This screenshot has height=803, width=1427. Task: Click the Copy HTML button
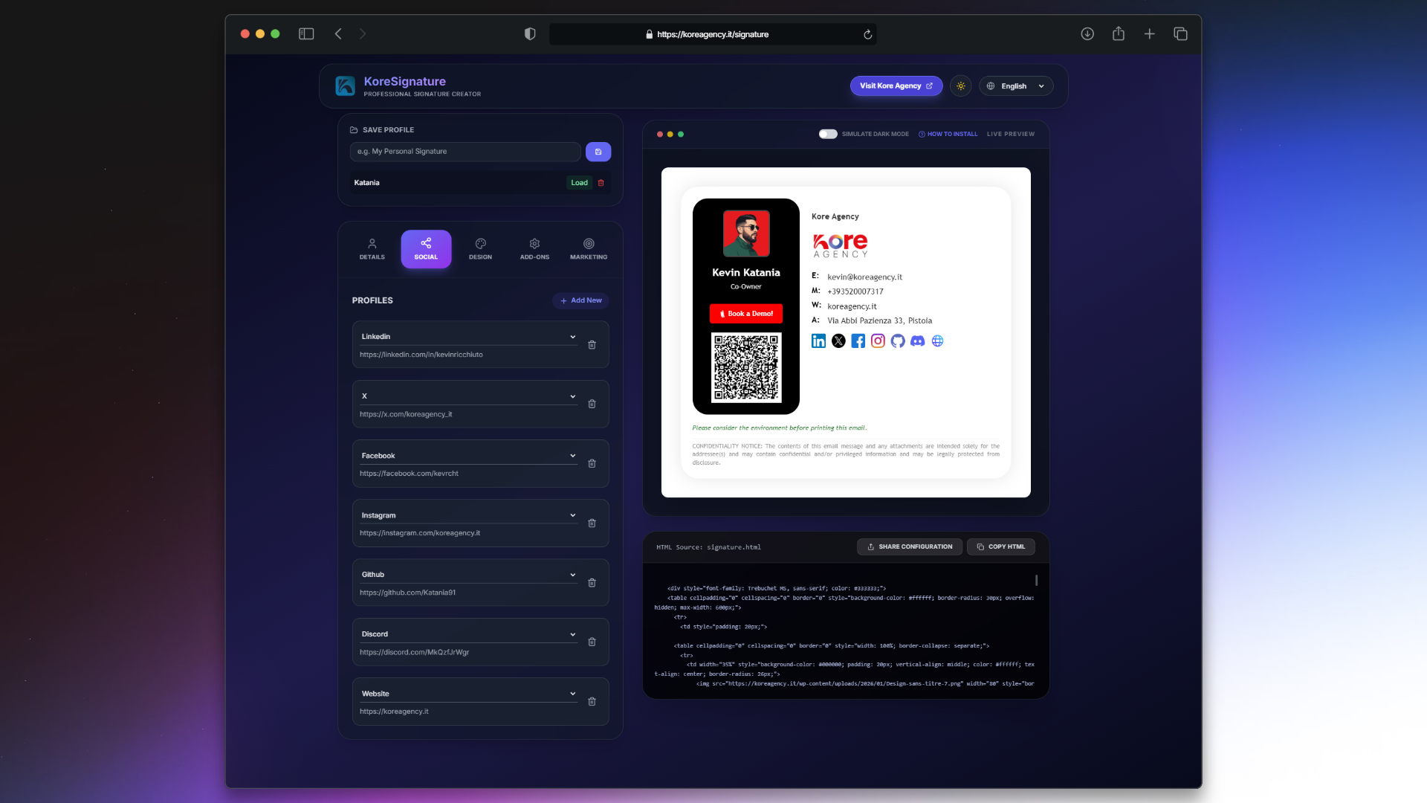pyautogui.click(x=1000, y=546)
